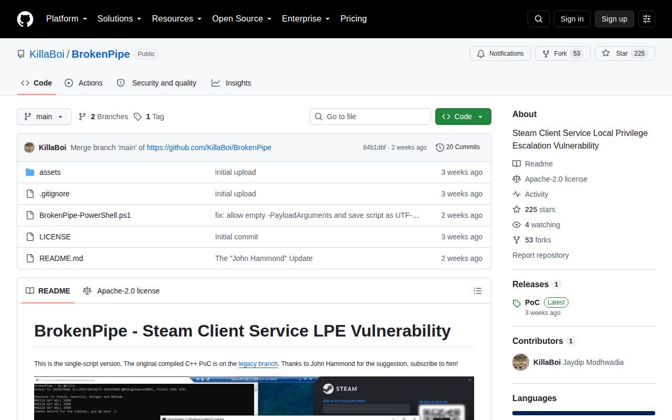Viewport: 672px width, 420px height.
Task: Switch to Security and quality tab
Action: 156,83
